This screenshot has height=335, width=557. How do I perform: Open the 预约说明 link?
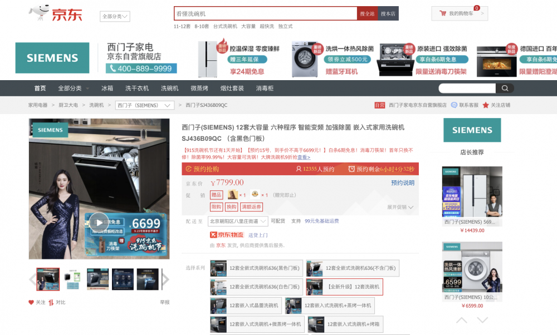tap(403, 183)
